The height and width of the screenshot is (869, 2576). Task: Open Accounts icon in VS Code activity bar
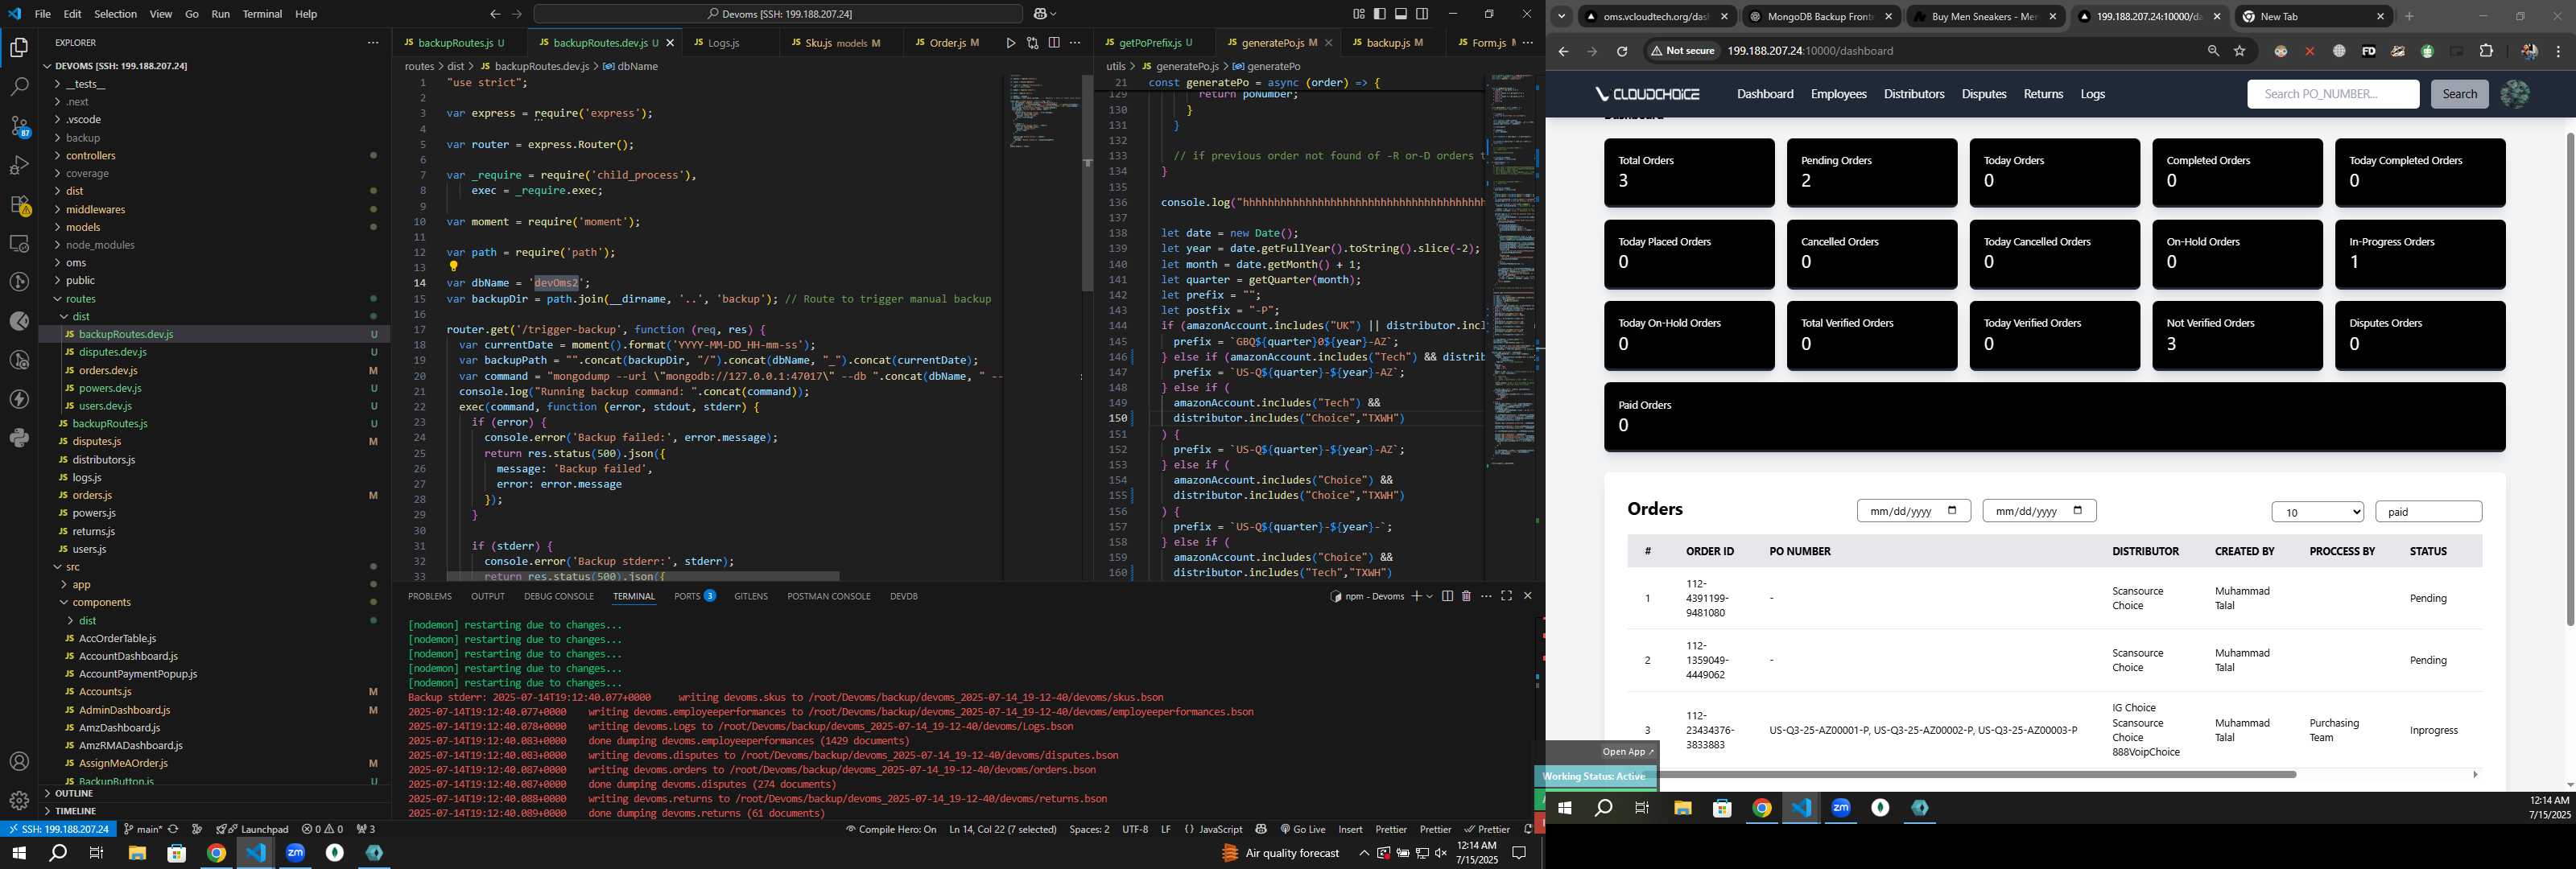tap(19, 762)
